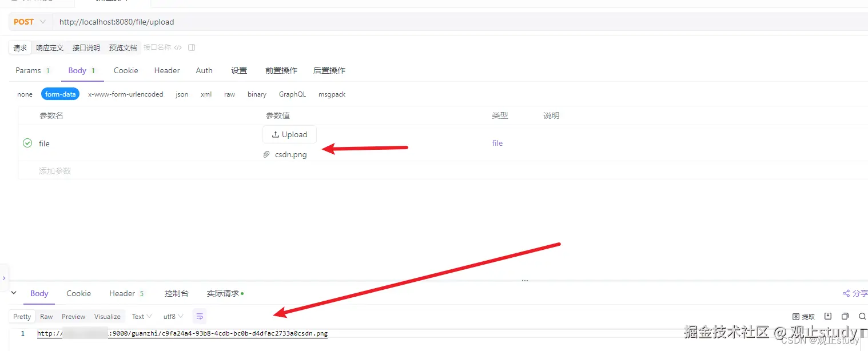Open the Text format dropdown
Image resolution: width=868 pixels, height=351 pixels.
[141, 316]
